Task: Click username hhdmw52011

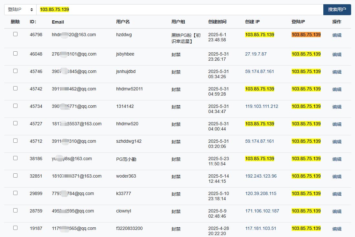Action: click(130, 89)
